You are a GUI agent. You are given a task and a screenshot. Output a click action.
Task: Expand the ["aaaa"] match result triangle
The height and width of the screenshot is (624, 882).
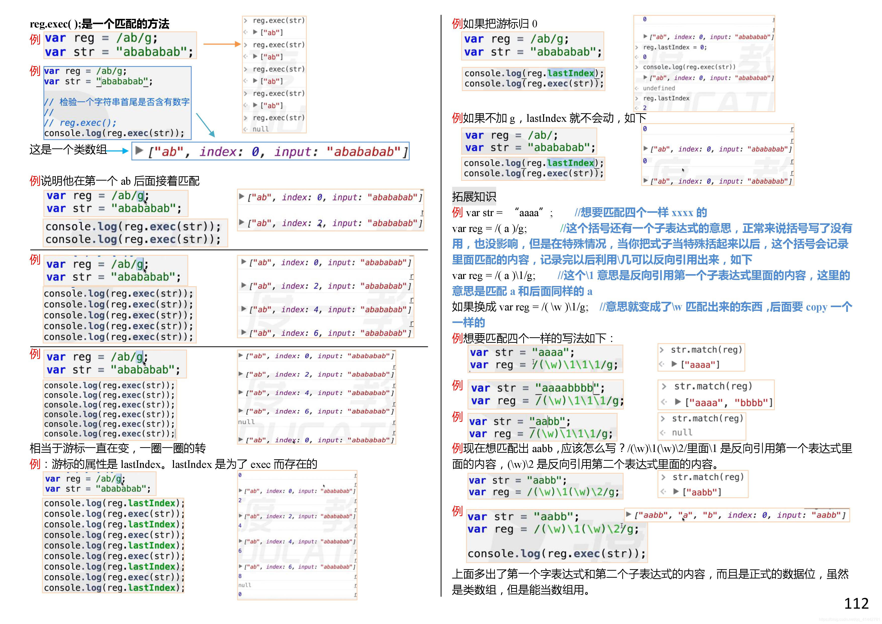pos(674,364)
